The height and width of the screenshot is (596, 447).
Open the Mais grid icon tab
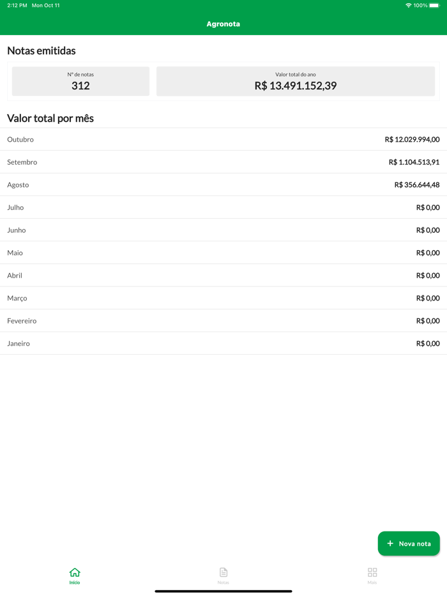[x=372, y=572]
